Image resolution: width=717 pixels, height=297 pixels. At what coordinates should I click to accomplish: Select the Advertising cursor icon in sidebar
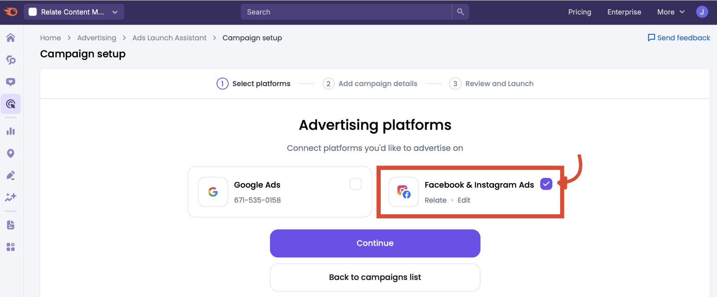click(10, 104)
